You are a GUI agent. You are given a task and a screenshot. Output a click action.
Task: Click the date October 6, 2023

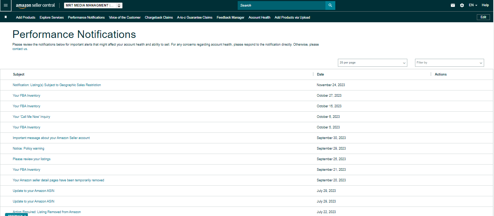pyautogui.click(x=328, y=117)
